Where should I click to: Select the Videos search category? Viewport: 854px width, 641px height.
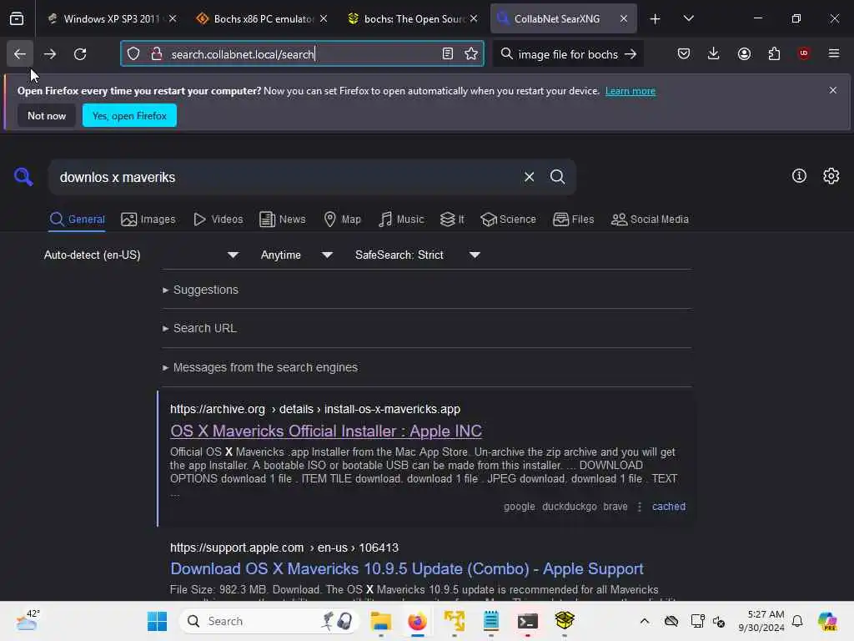click(218, 220)
